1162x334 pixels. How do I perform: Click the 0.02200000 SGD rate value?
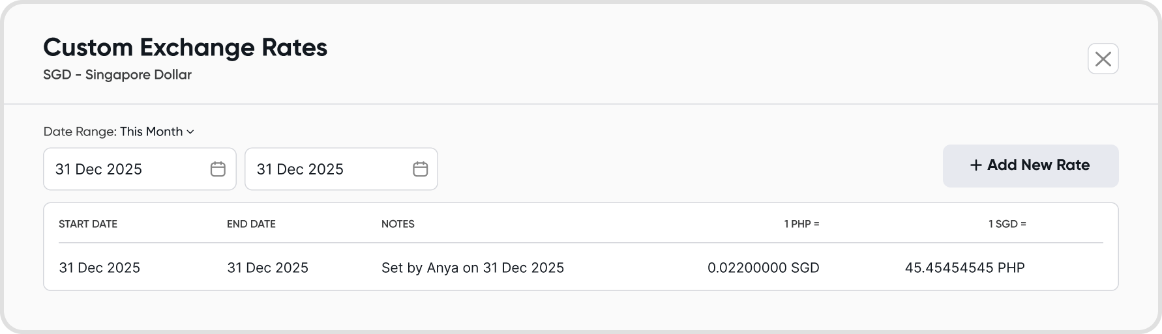763,268
